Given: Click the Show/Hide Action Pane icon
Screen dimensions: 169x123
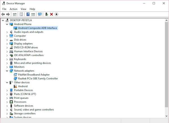Looking at the screenshot, I should [33, 14].
